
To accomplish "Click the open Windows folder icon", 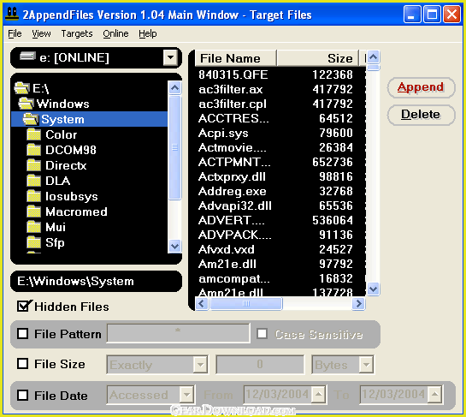I will 26,104.
